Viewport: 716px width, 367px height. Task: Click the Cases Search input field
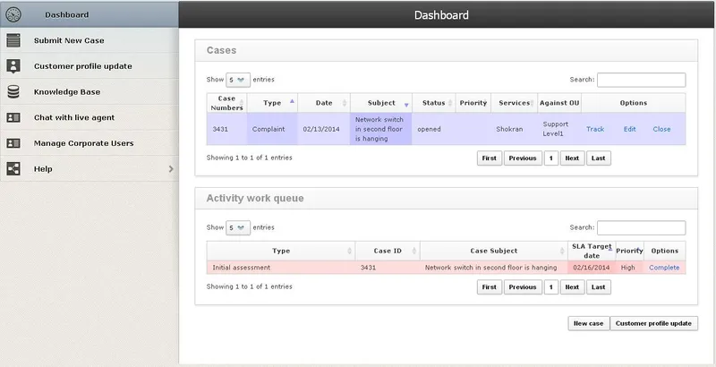(641, 80)
